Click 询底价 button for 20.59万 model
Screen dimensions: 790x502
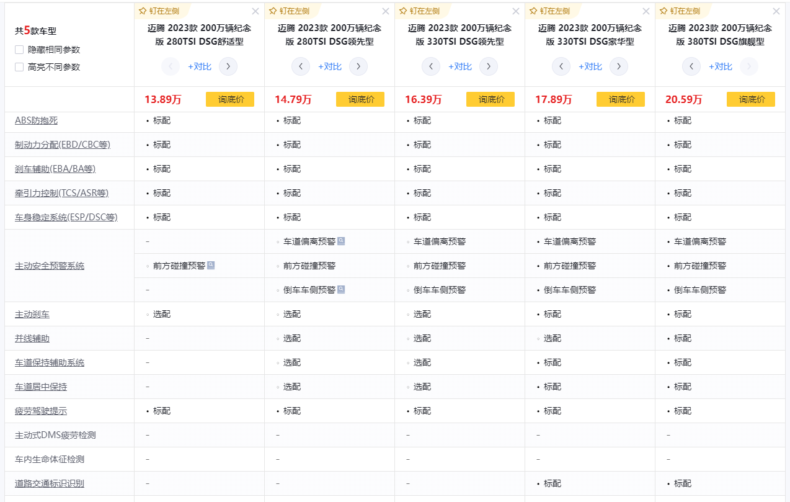point(751,99)
